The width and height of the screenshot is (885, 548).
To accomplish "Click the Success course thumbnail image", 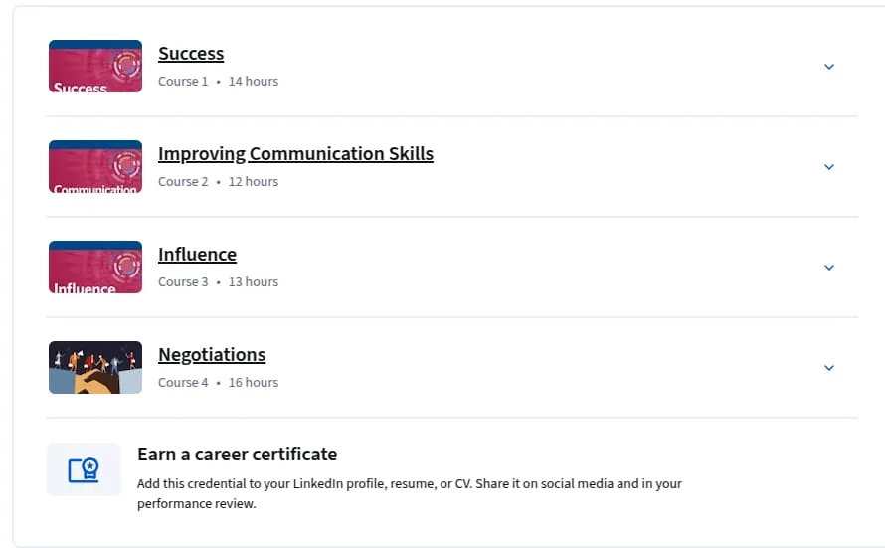I will pyautogui.click(x=95, y=66).
